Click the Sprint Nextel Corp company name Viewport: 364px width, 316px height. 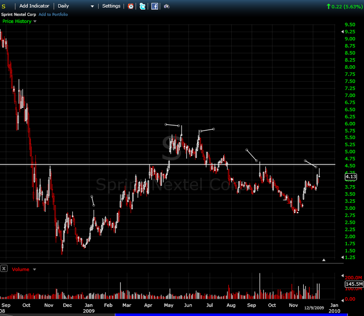point(19,14)
